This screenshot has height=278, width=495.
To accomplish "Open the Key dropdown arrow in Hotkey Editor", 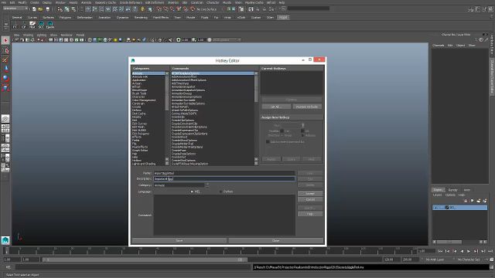I will coord(302,125).
